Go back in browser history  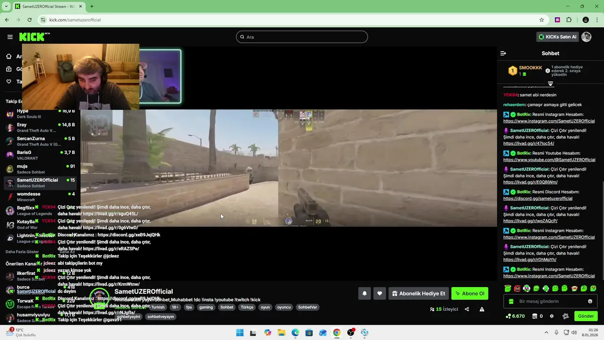point(7,20)
